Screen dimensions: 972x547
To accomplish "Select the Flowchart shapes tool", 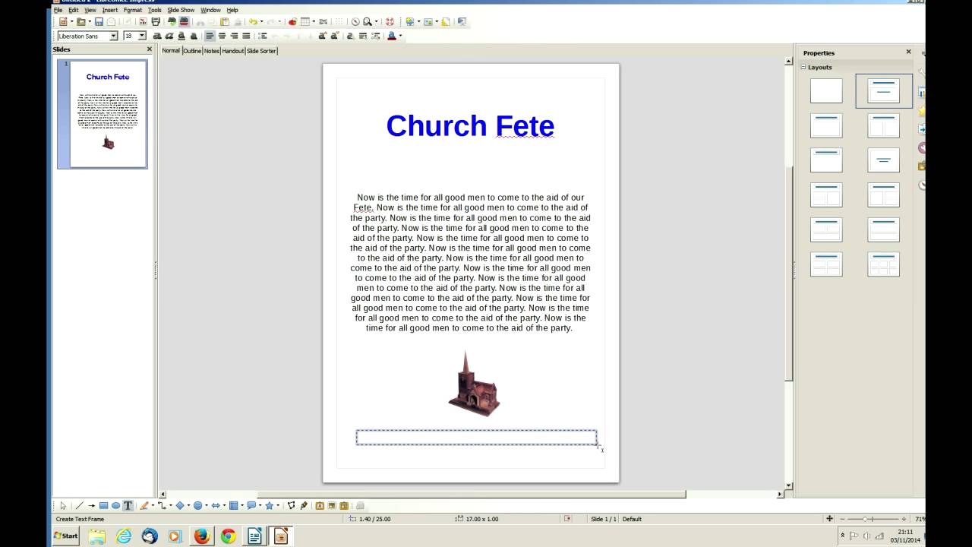I will (x=233, y=505).
